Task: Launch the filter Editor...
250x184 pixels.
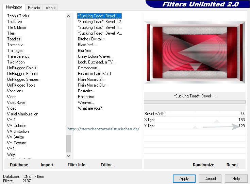Action: coord(107,165)
